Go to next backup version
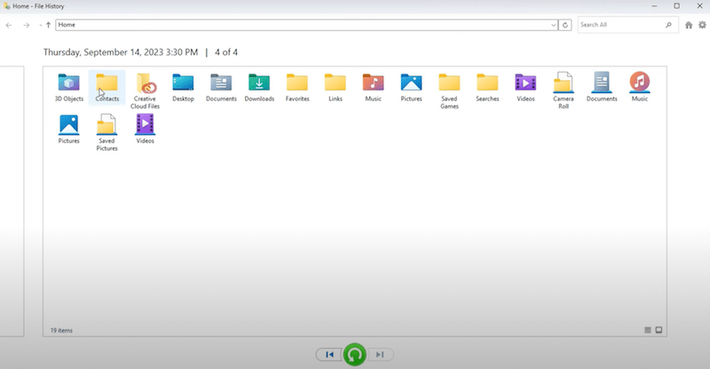The height and width of the screenshot is (369, 710). (380, 355)
